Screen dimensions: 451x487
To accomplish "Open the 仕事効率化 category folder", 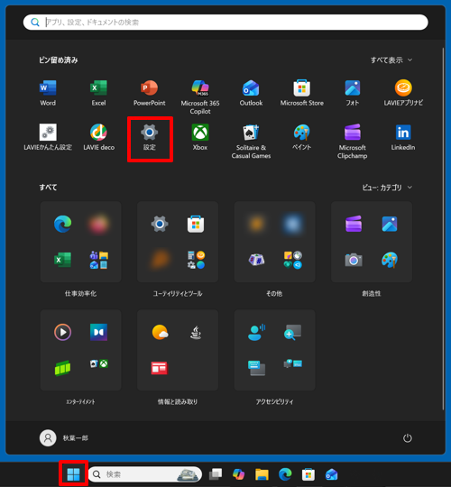I will click(81, 242).
